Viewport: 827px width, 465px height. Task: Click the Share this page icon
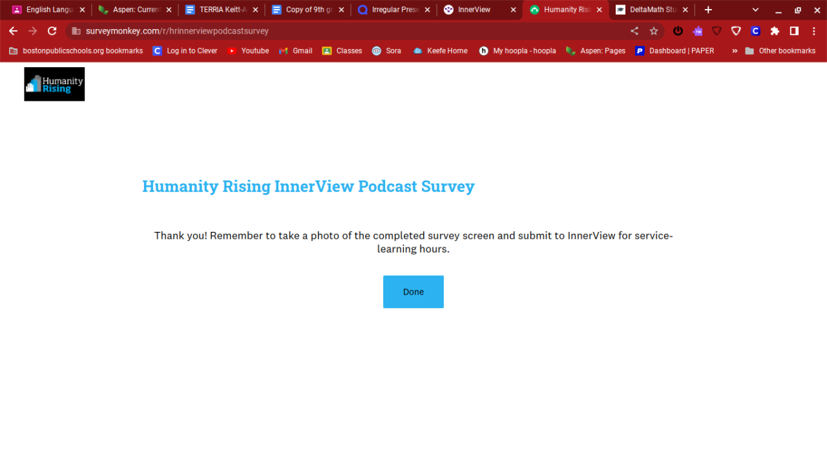tap(634, 31)
